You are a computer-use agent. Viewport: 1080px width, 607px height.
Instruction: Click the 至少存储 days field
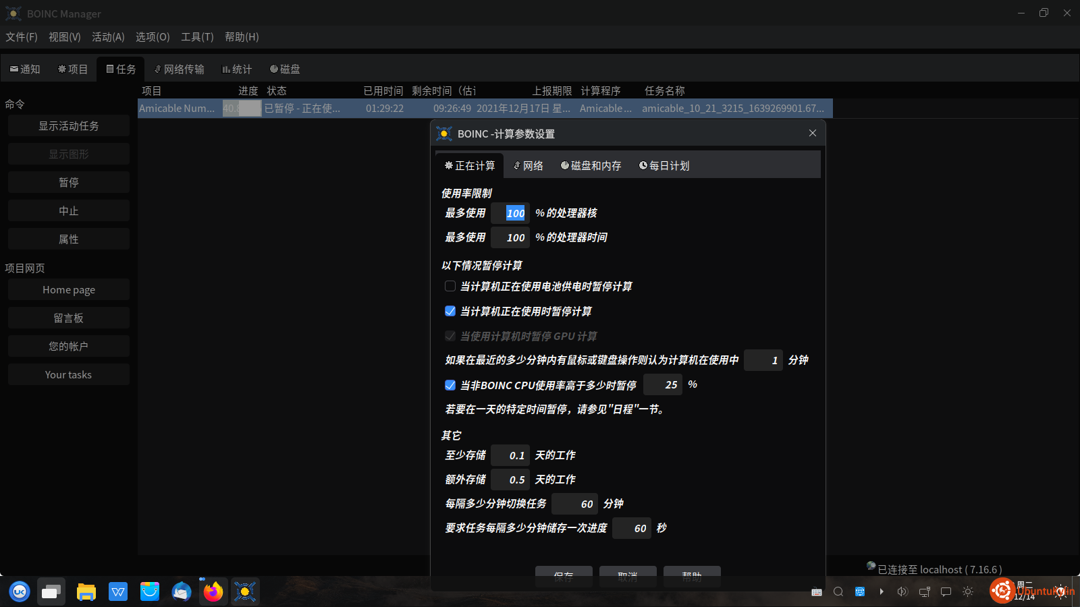pos(510,455)
